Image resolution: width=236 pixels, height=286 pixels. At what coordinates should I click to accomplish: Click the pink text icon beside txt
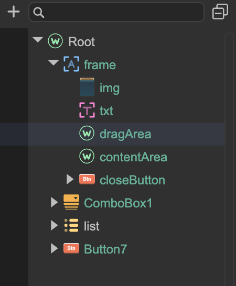tap(87, 110)
